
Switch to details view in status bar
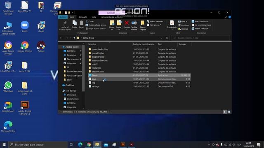225,112
